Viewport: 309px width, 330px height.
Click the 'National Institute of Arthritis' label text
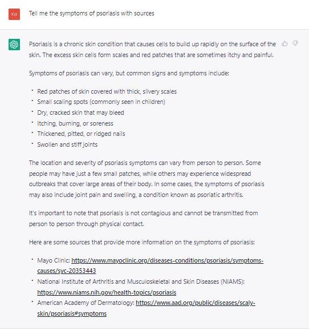click(x=141, y=281)
